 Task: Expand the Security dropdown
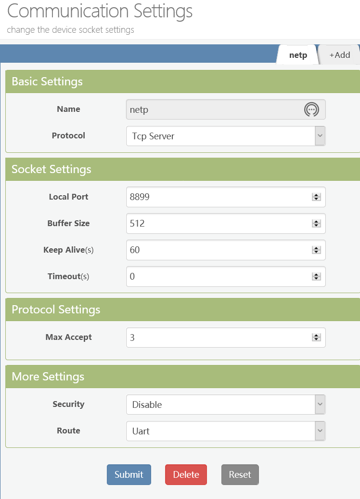[x=225, y=405]
